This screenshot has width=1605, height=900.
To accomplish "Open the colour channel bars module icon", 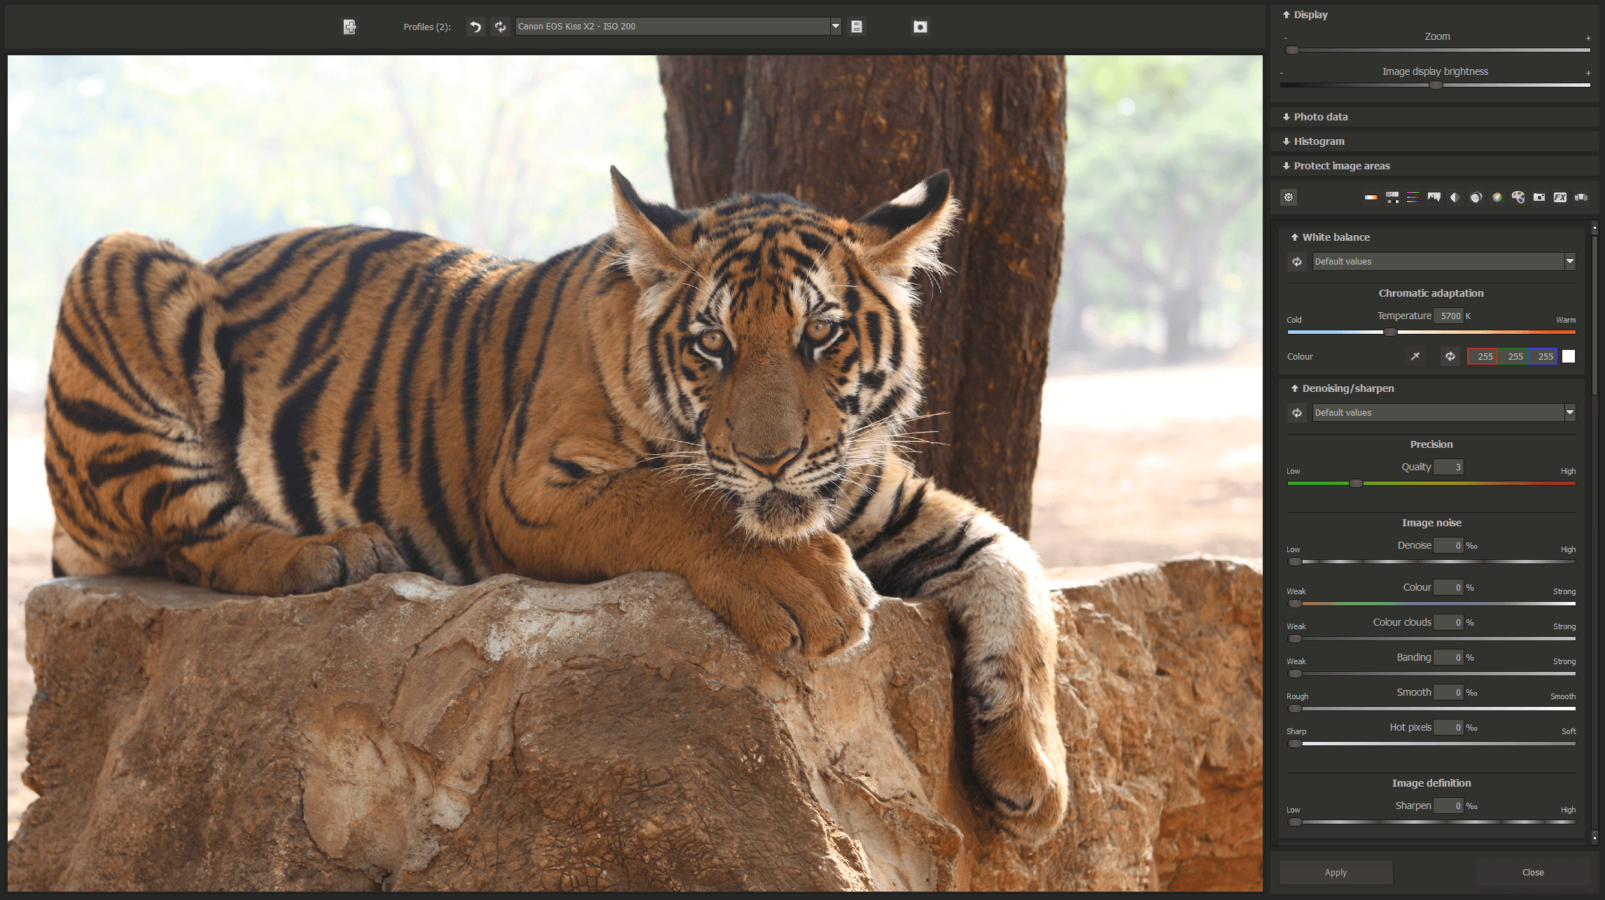I will pyautogui.click(x=1413, y=197).
